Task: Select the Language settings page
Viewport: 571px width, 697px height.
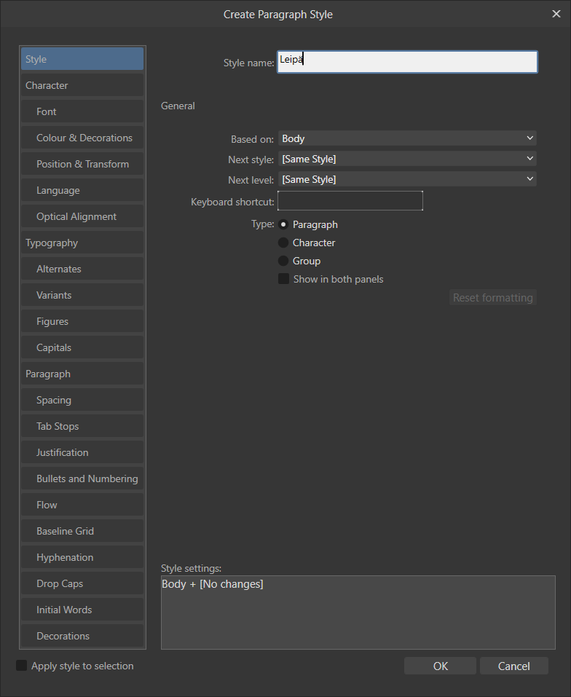Action: tap(82, 190)
